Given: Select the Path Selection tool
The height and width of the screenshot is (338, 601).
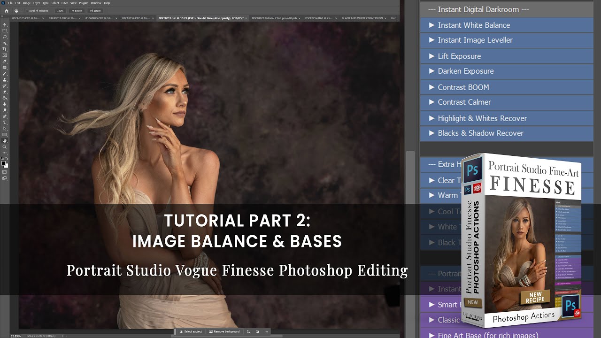Looking at the screenshot, I should tap(5, 128).
